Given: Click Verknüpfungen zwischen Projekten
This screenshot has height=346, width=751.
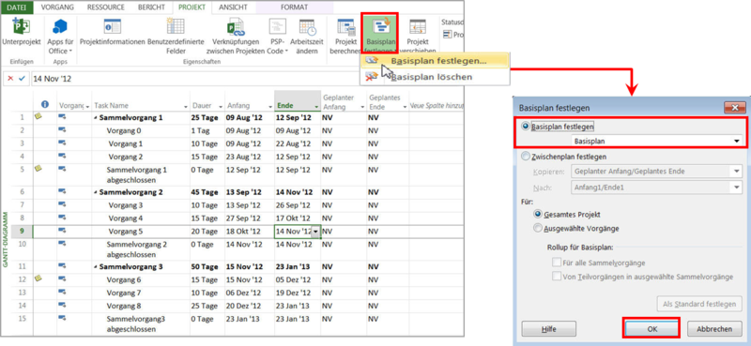Looking at the screenshot, I should click(236, 37).
